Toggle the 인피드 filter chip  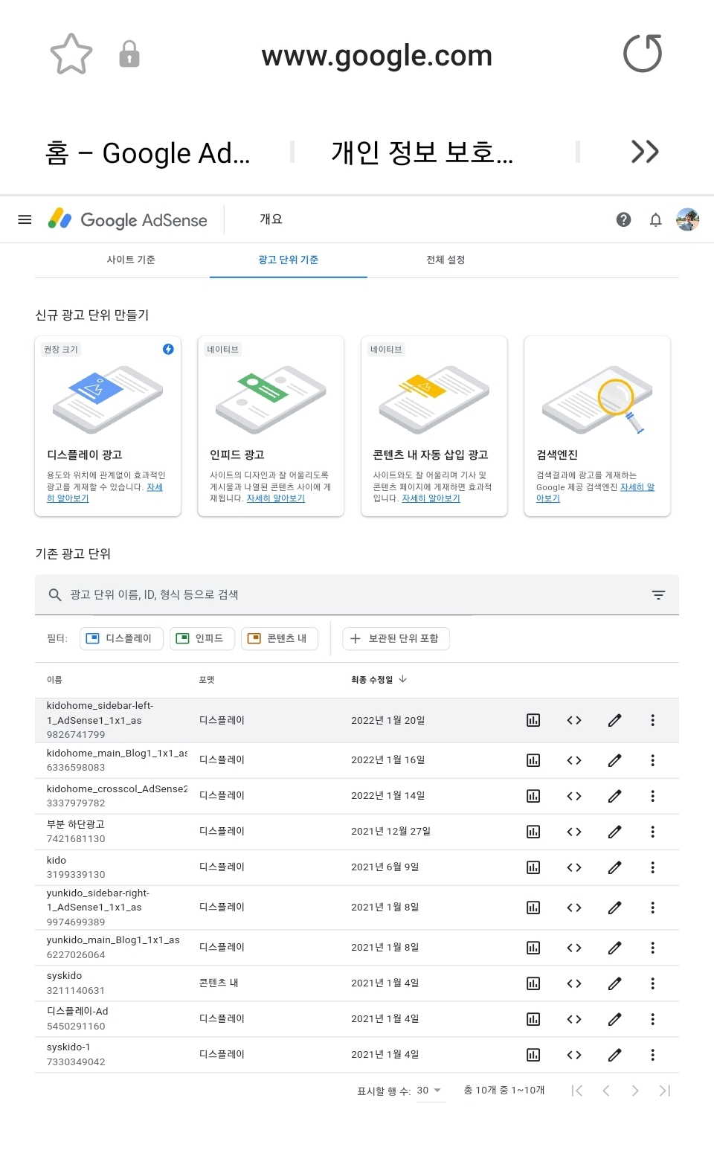202,638
